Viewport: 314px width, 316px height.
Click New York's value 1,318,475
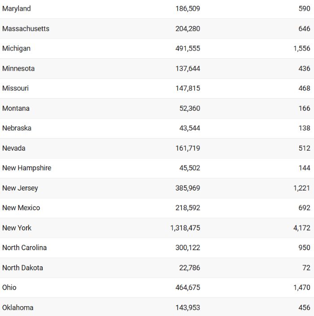pyautogui.click(x=185, y=228)
